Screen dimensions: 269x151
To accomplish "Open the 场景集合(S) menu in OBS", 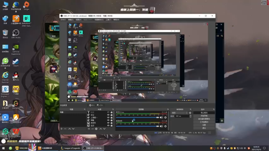I will pos(99,20).
